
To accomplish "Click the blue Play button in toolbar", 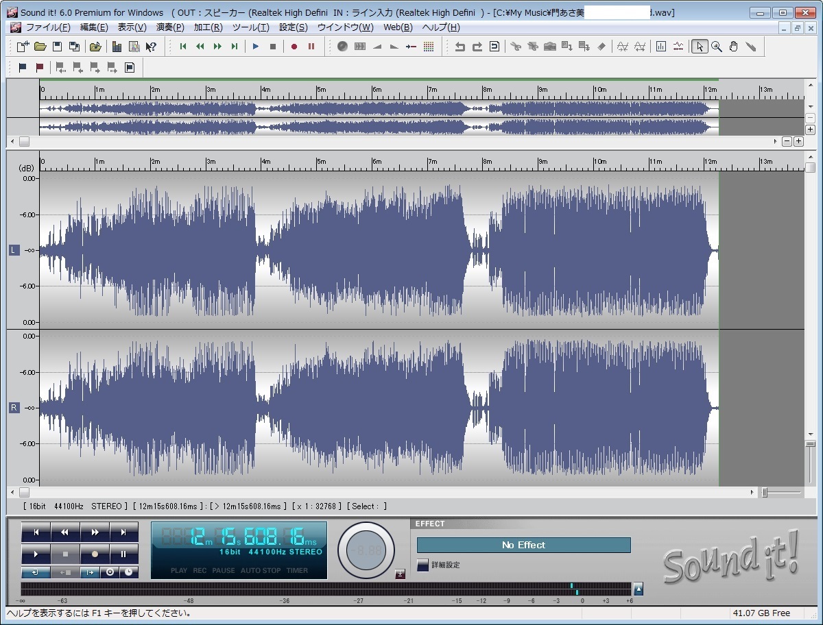I will (256, 47).
